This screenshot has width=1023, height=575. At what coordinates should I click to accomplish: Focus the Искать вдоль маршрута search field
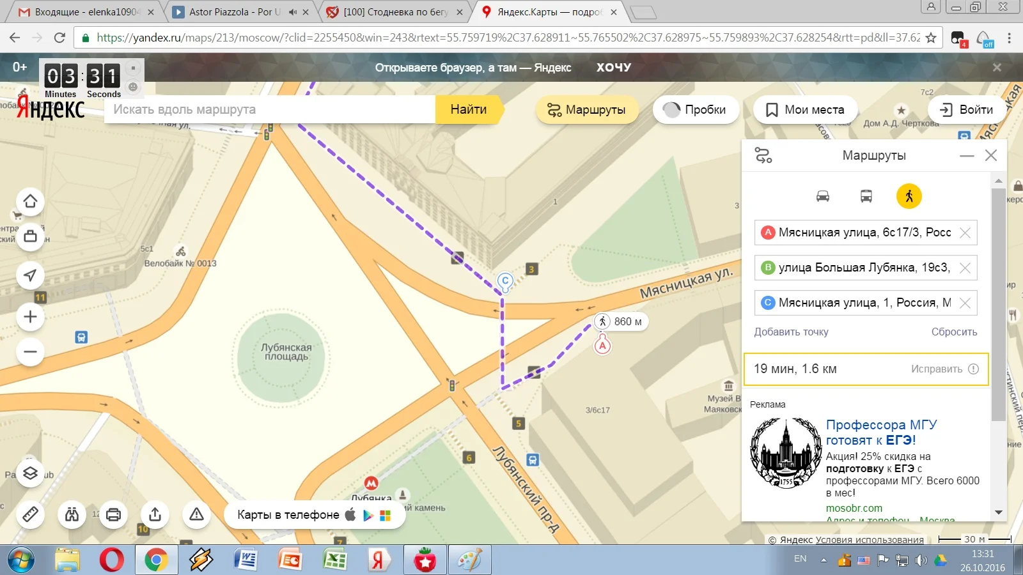click(269, 109)
